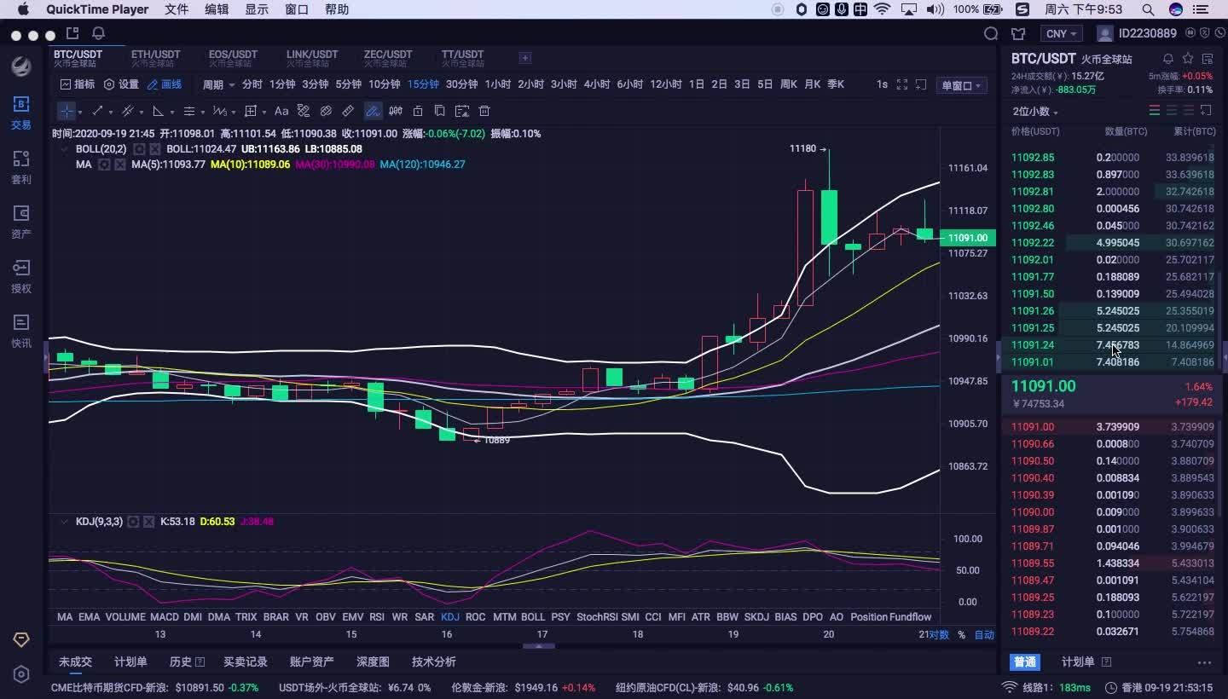Viewport: 1228px width, 699px height.
Task: Collapse the BOLL indicator legend chevron
Action: (63, 148)
